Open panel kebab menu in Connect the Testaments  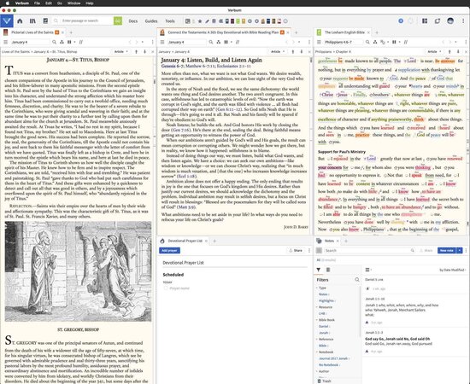[x=309, y=42]
